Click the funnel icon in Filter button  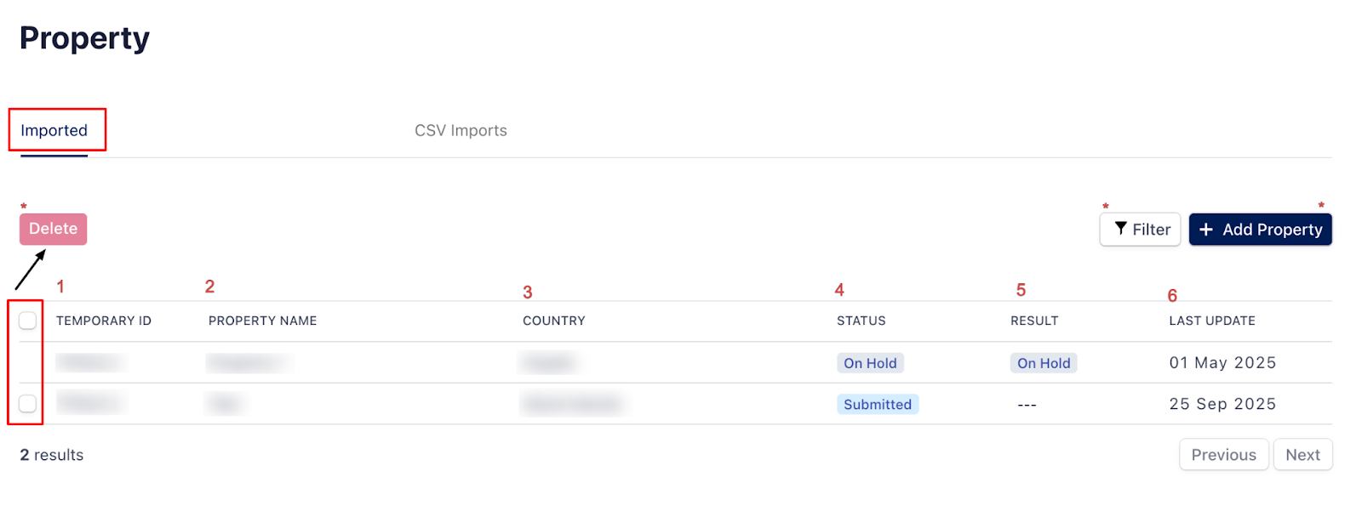pyautogui.click(x=1121, y=229)
